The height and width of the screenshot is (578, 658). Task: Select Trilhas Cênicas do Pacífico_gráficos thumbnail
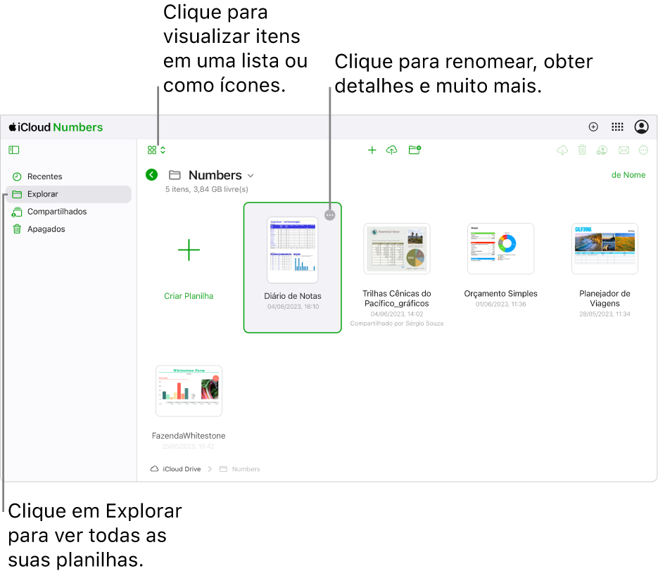click(x=397, y=249)
